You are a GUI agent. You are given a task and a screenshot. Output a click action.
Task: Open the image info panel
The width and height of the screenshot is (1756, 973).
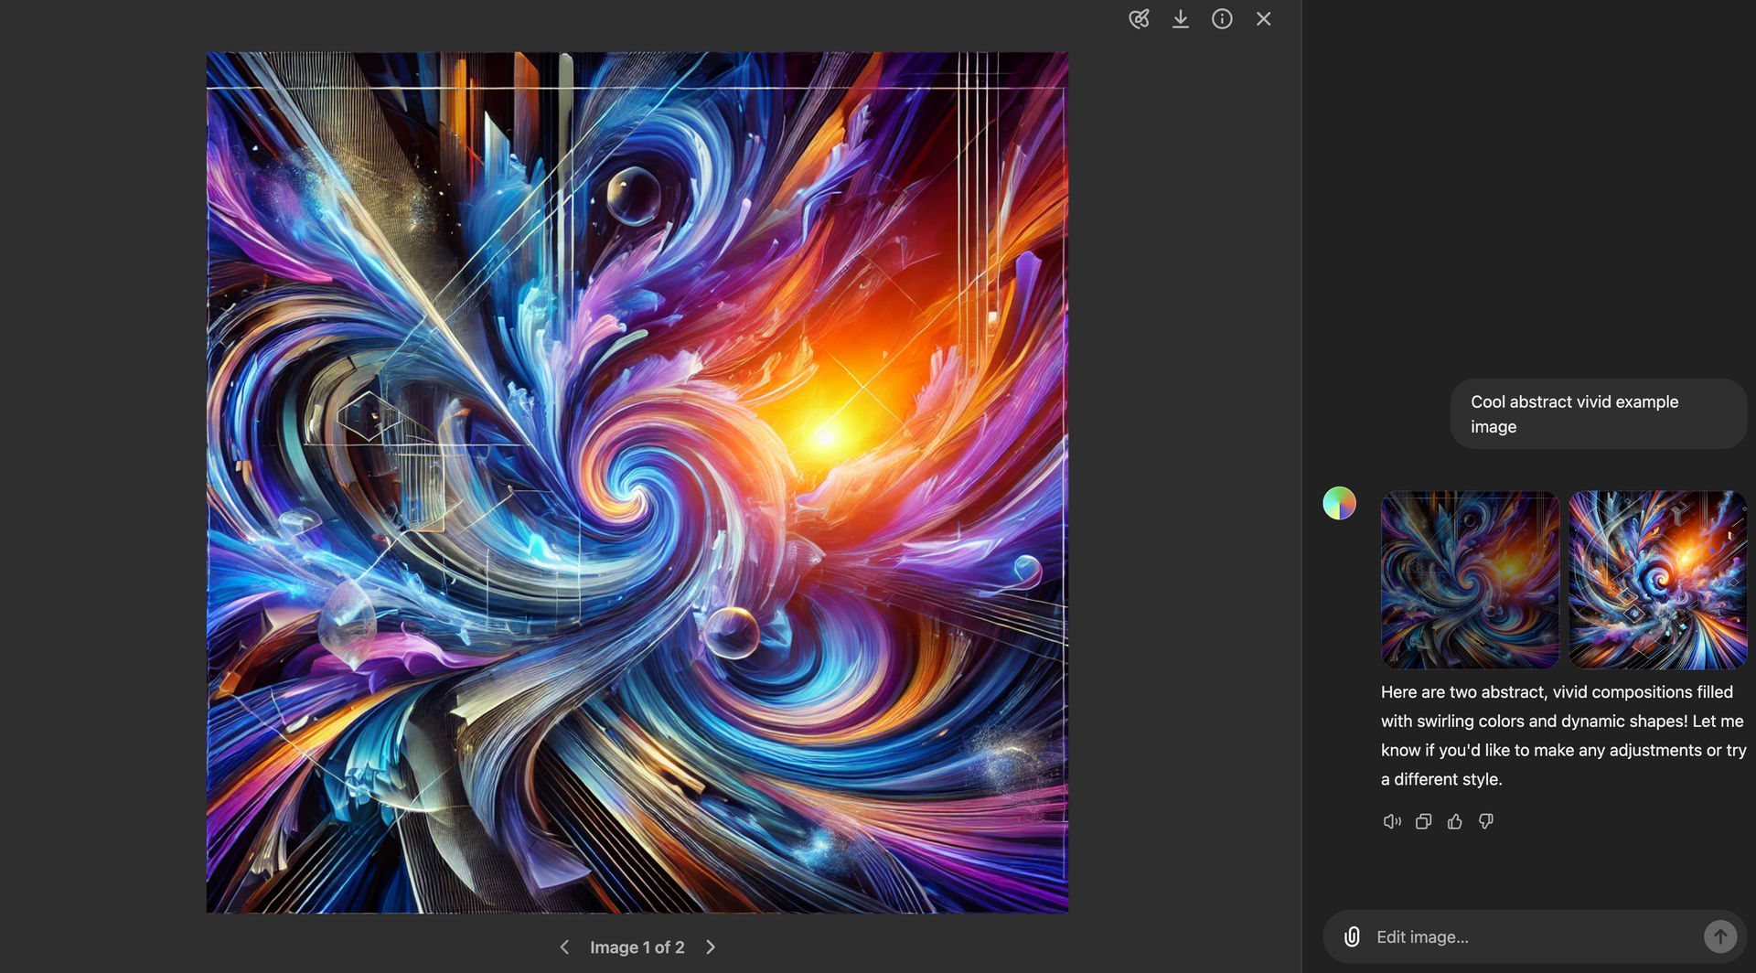[1222, 18]
